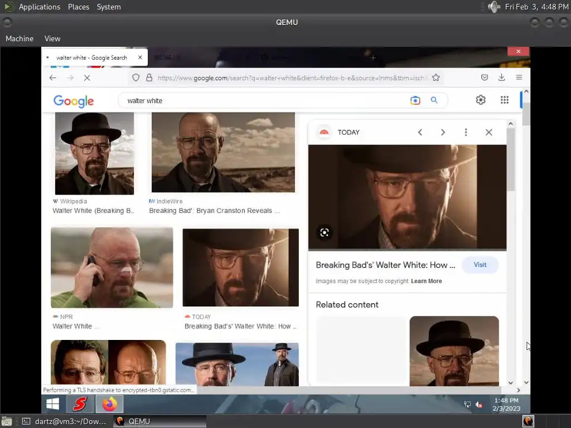Open the Wikipedia Walter White hat thumbnail
571x428 pixels.
(x=94, y=153)
